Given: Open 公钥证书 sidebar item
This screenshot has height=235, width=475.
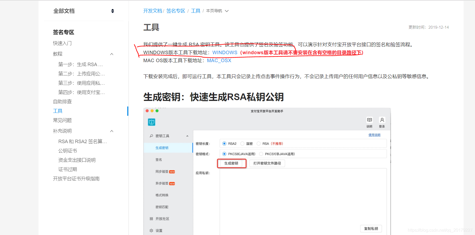Looking at the screenshot, I should tap(67, 151).
